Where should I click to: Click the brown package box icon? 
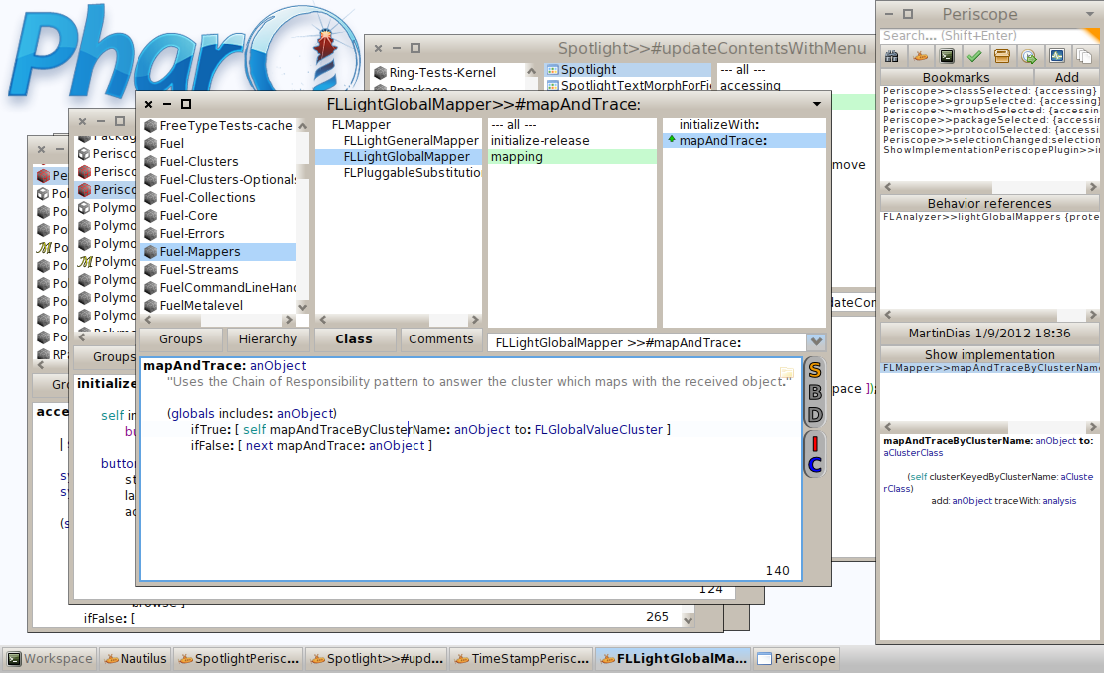click(x=1001, y=57)
